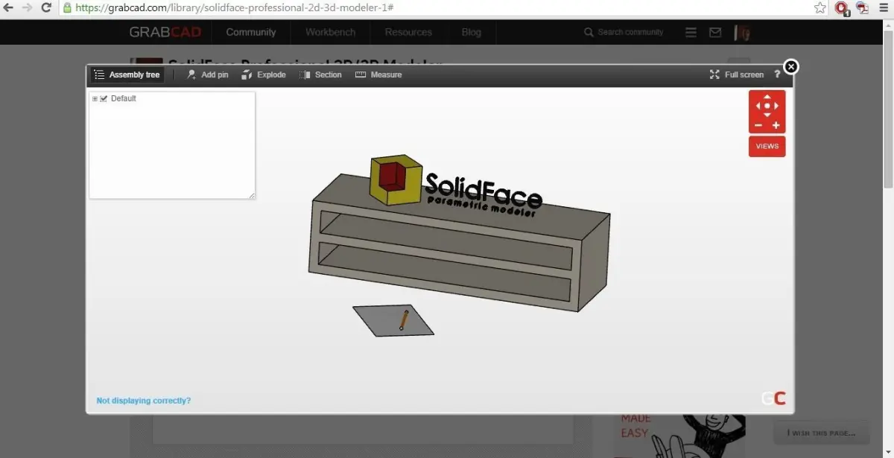Close the 3D viewer overlay
894x458 pixels.
tap(791, 66)
